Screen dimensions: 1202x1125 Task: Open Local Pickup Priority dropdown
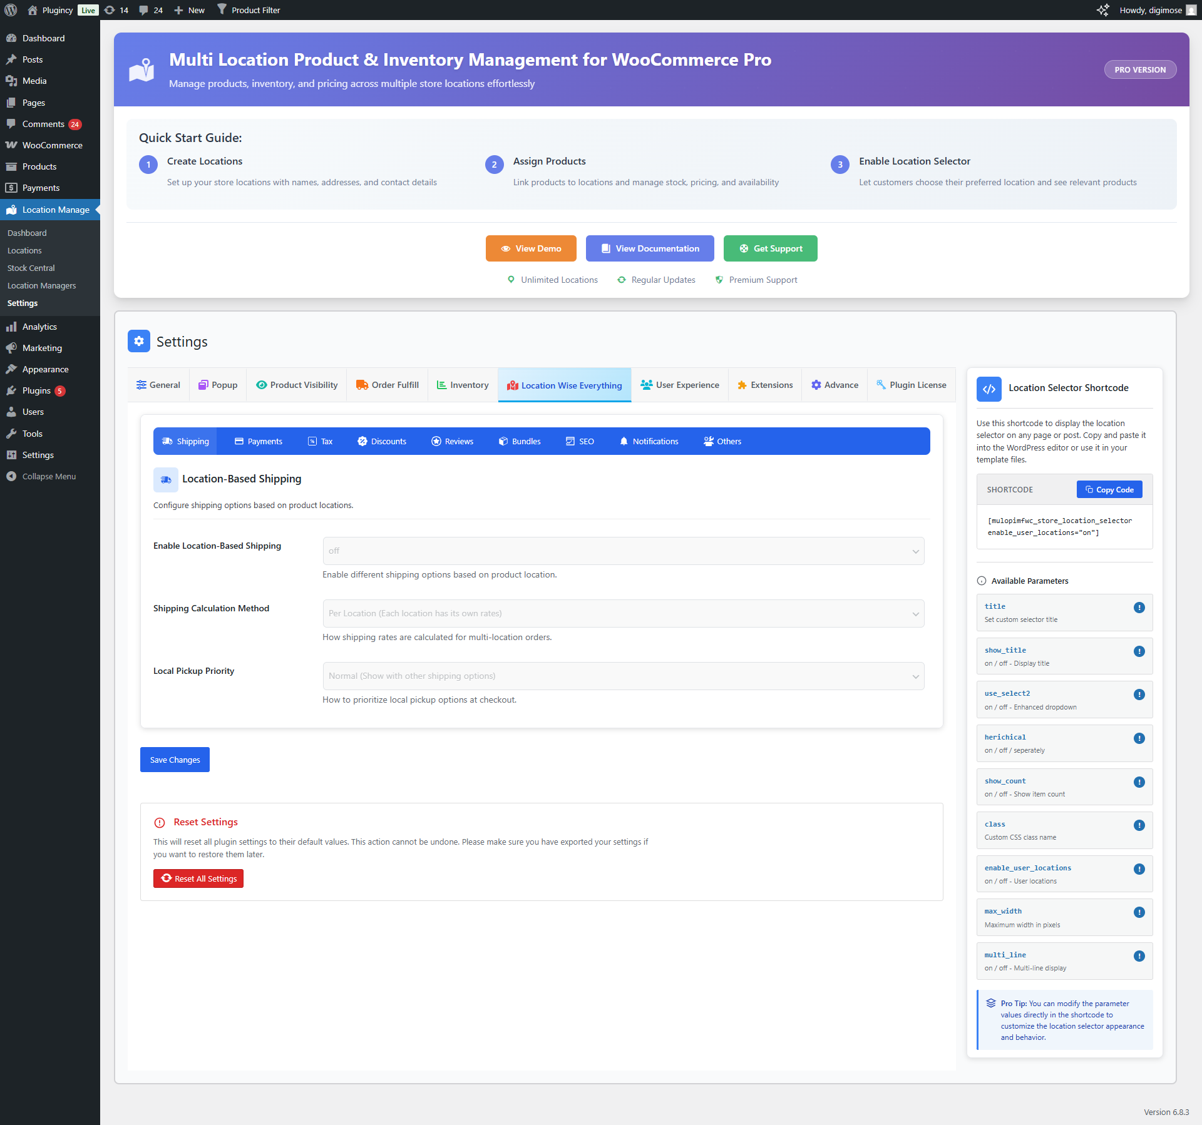(x=623, y=676)
